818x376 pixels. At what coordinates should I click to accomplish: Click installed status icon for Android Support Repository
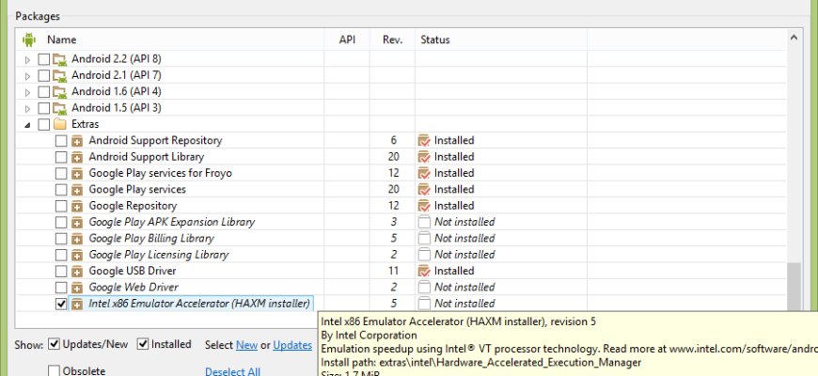point(424,141)
